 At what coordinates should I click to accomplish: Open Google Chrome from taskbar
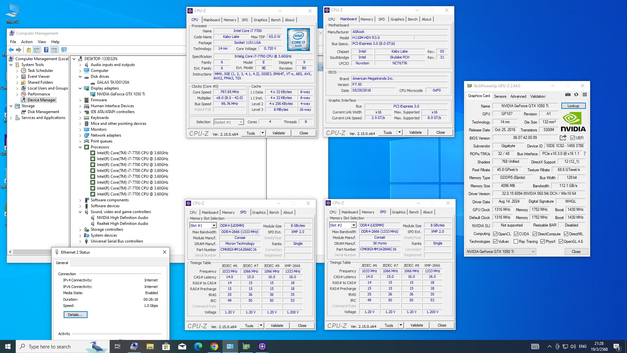(214, 346)
